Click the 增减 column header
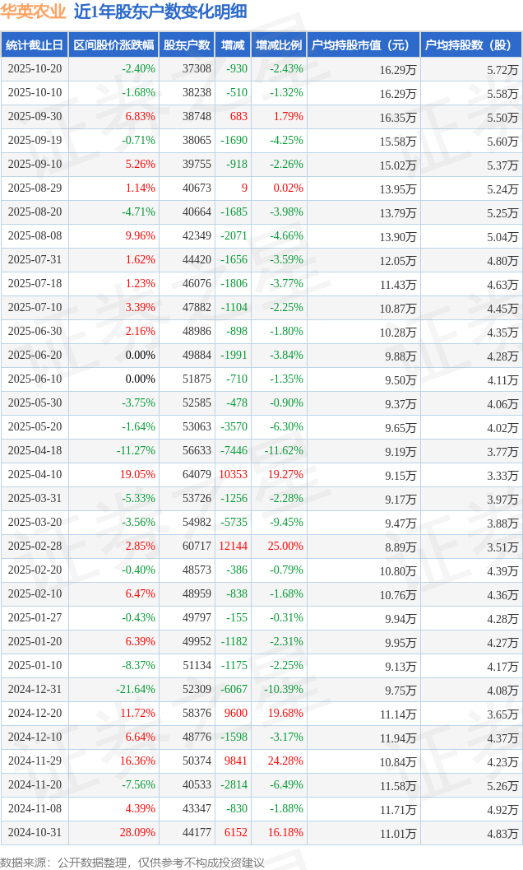 tap(233, 45)
